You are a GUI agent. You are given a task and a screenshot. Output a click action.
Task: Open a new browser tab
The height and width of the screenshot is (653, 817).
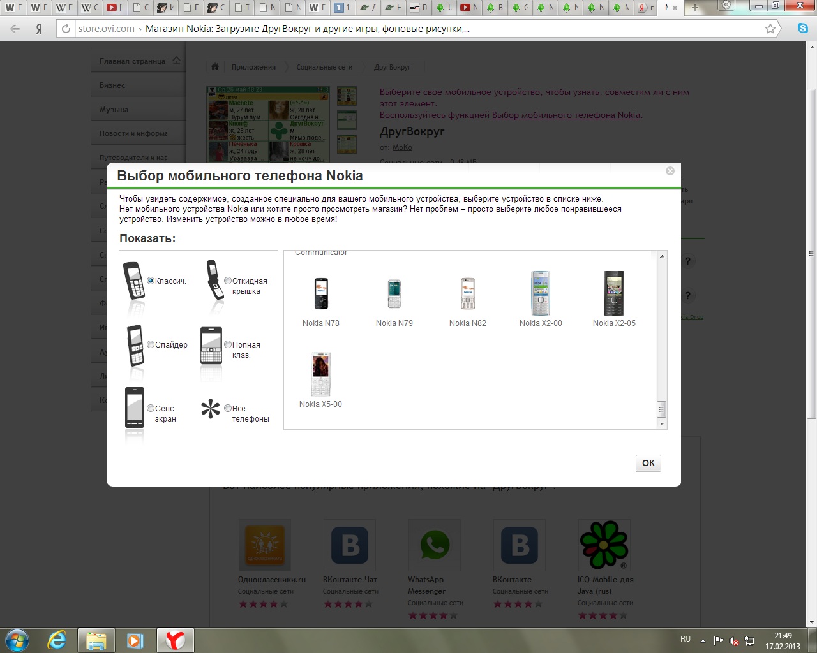[696, 8]
